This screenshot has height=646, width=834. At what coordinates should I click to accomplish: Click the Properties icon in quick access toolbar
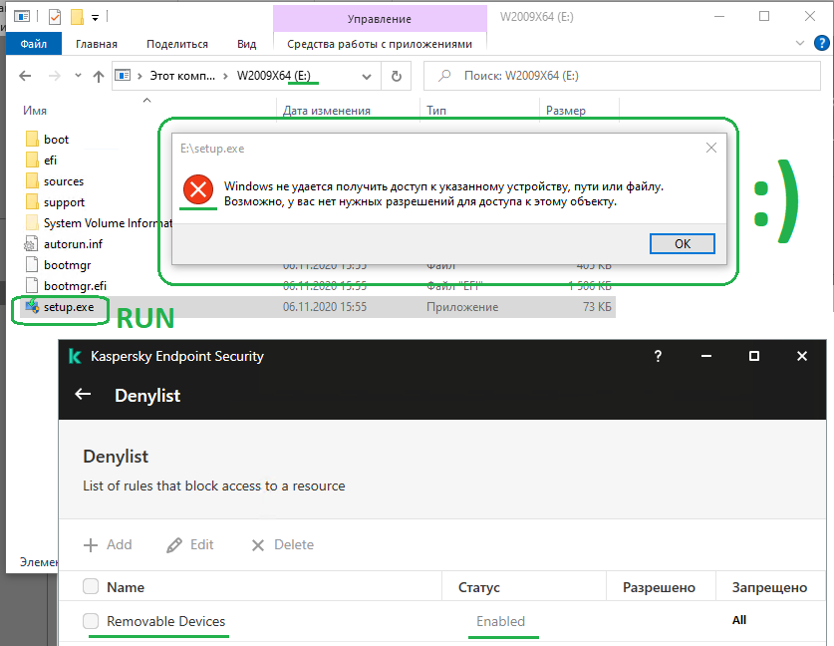55,17
